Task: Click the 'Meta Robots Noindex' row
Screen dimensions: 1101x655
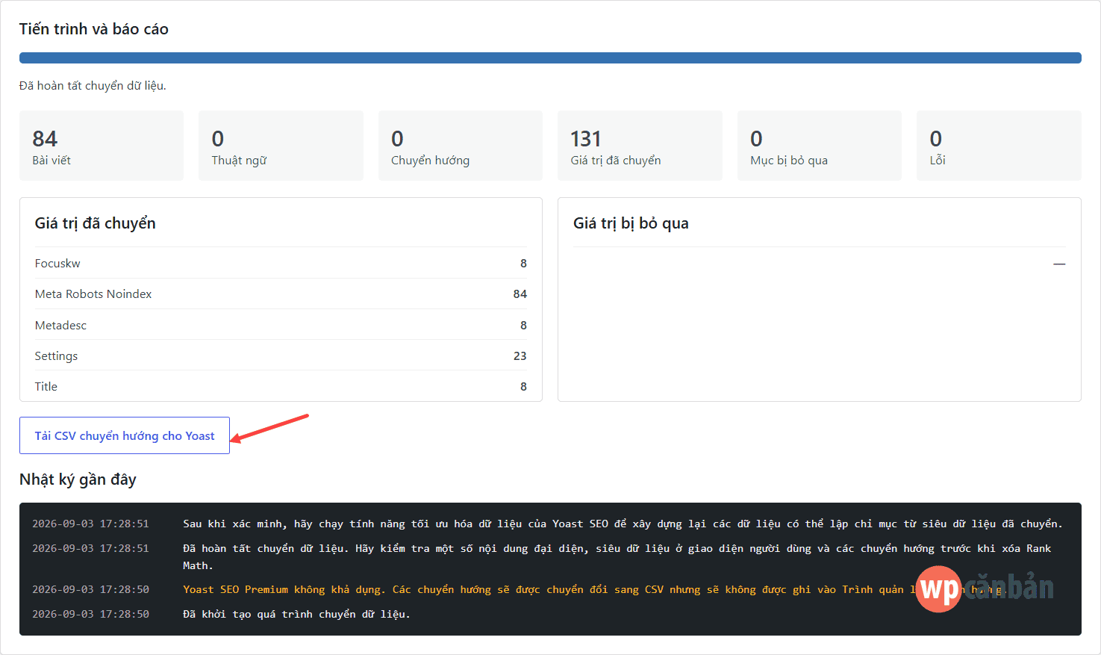Action: click(281, 294)
